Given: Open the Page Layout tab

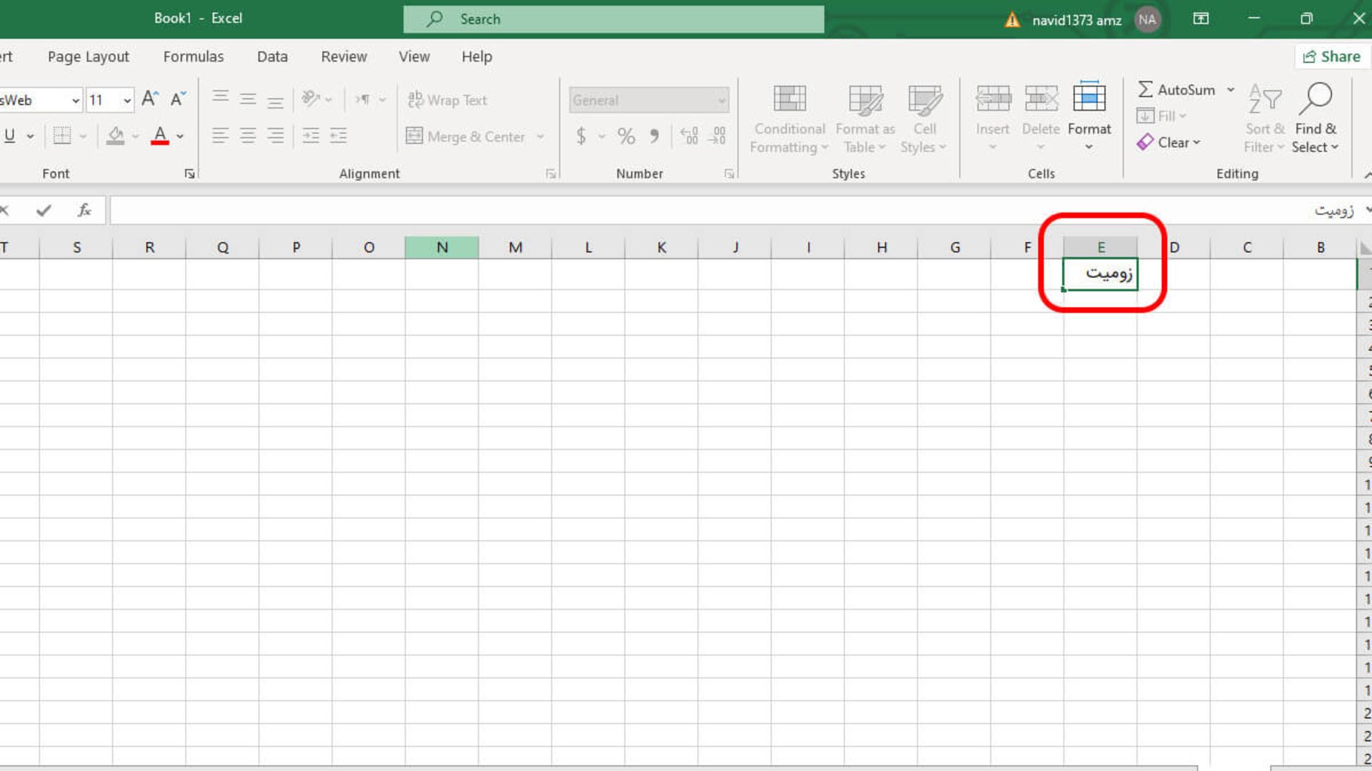Looking at the screenshot, I should [x=89, y=56].
